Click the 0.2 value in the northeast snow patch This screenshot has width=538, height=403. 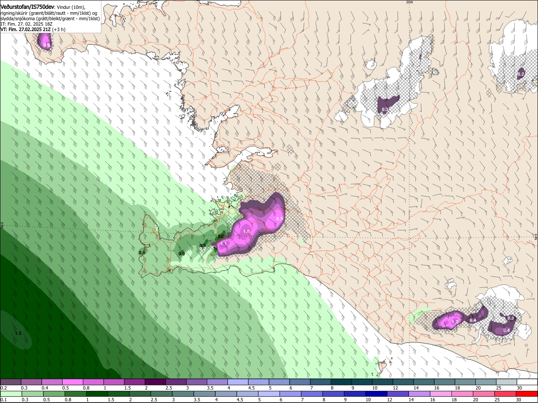[521, 74]
